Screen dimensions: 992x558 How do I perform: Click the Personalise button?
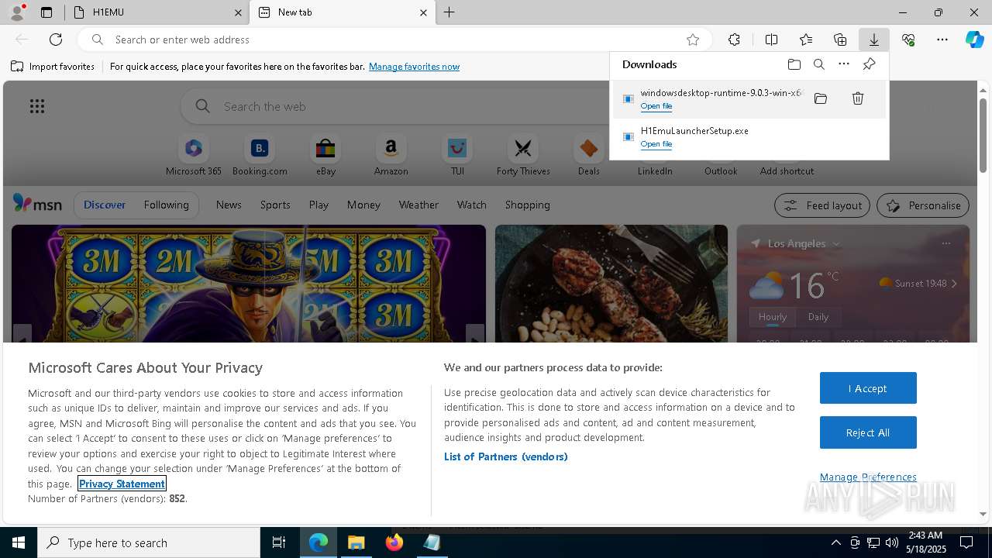coord(923,205)
